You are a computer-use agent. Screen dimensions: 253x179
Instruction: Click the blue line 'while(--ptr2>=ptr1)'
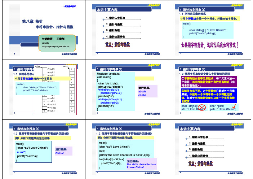(110, 100)
